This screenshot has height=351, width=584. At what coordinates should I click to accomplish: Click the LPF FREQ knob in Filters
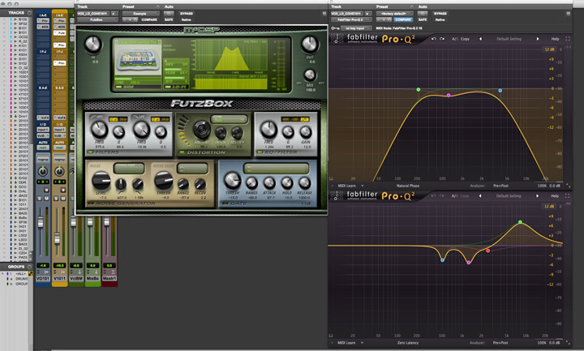tap(141, 130)
